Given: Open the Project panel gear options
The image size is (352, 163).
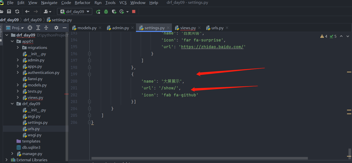Looking at the screenshot, I should pos(56,28).
